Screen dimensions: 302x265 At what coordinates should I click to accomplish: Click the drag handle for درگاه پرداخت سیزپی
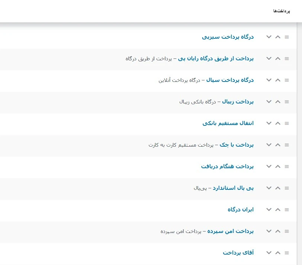tap(287, 37)
